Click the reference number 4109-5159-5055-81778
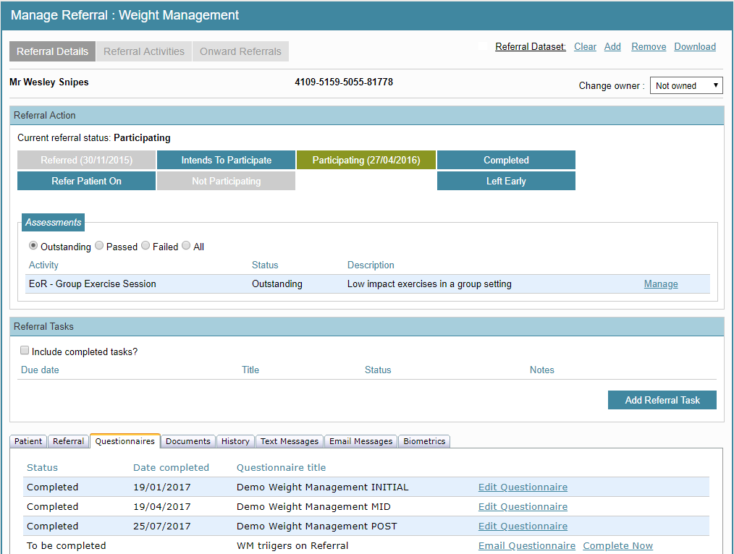The image size is (734, 554). (344, 82)
